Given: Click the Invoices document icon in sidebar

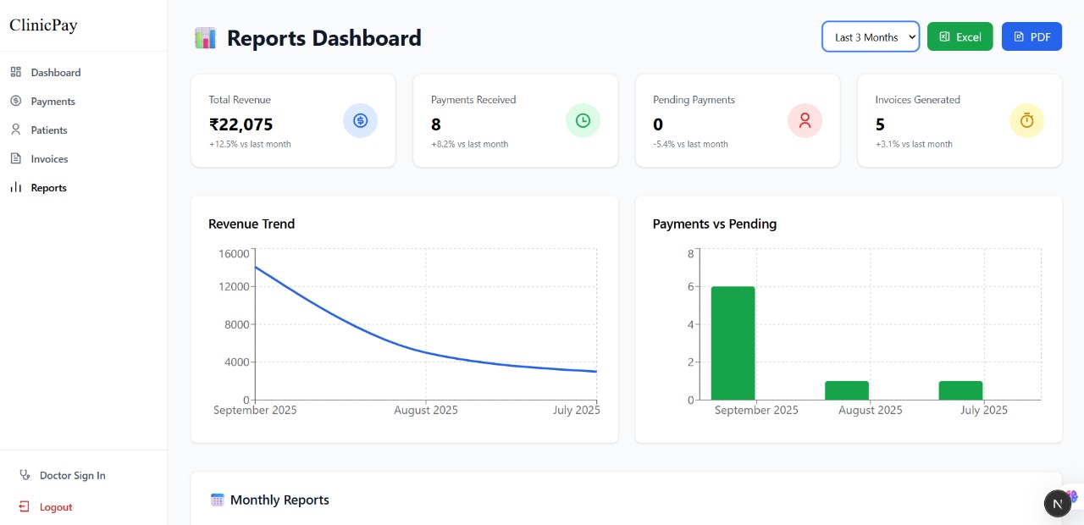Looking at the screenshot, I should pos(15,158).
